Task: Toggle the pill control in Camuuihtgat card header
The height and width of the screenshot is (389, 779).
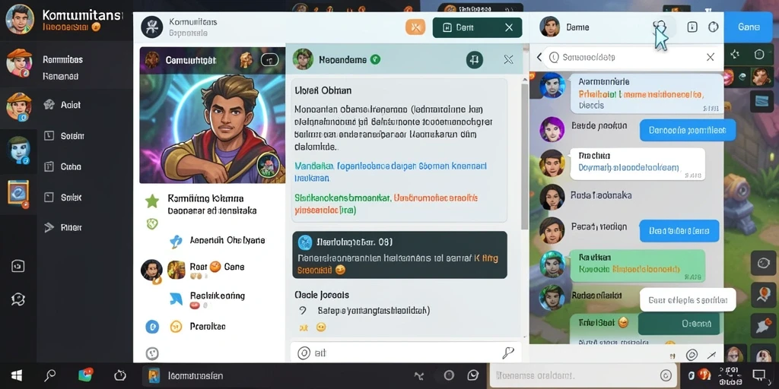Action: pos(270,59)
